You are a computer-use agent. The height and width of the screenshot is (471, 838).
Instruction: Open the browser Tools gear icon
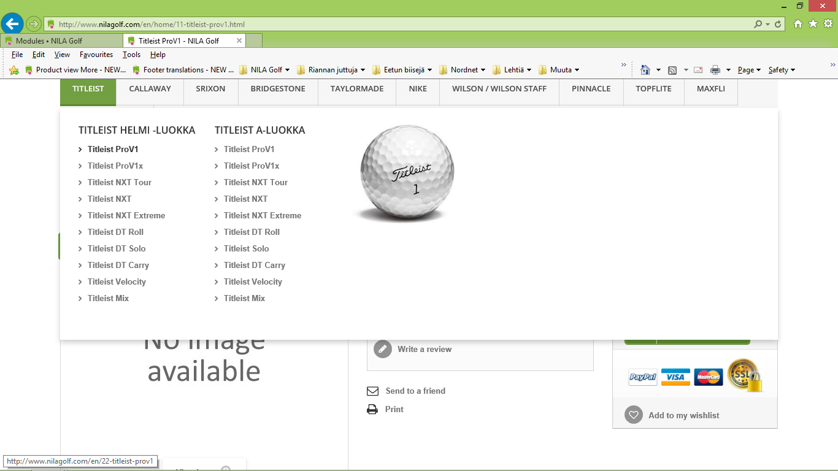coord(828,24)
